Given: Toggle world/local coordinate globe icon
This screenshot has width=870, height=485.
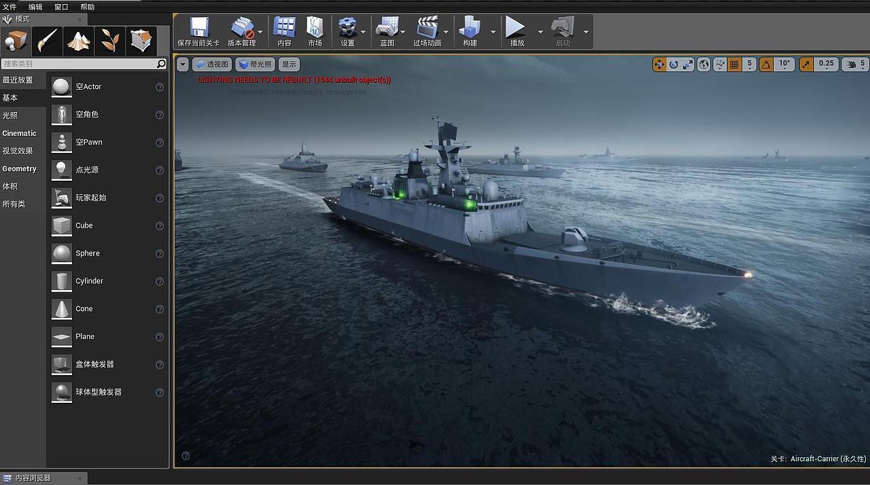Looking at the screenshot, I should point(704,65).
